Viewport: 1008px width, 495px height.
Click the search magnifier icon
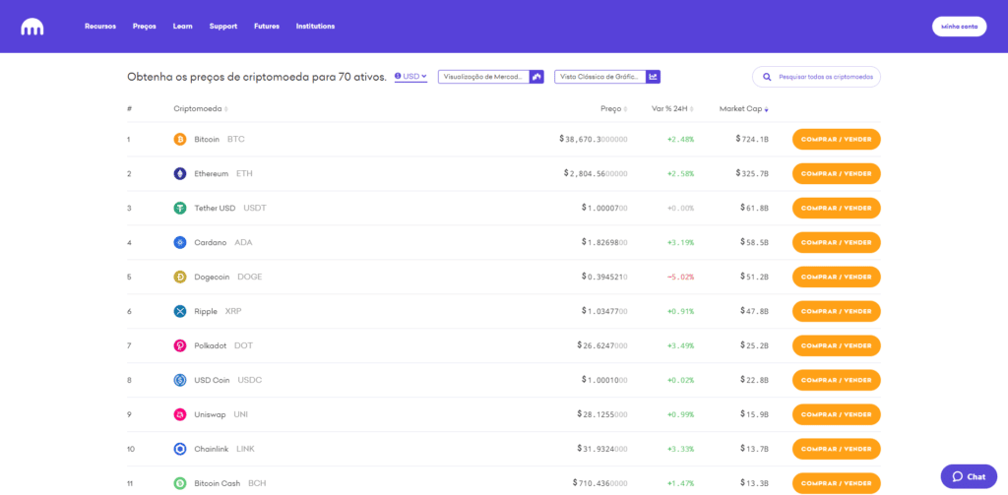point(767,77)
